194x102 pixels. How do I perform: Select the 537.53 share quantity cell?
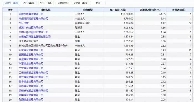[x=129, y=68]
